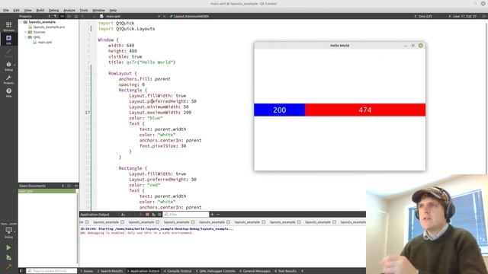Open the Tools menu
488x274 pixels.
[x=84, y=10]
